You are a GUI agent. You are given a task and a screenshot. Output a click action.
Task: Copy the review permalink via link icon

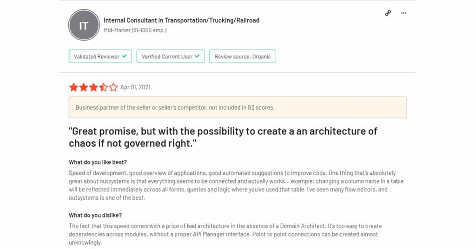(388, 13)
